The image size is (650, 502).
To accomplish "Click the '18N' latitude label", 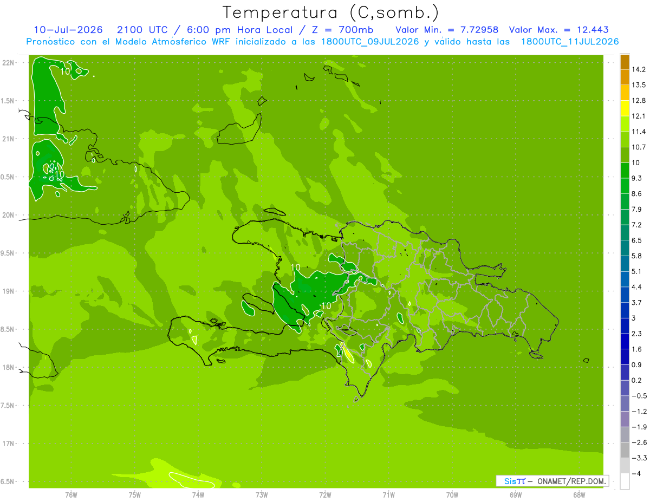I will click(x=8, y=367).
